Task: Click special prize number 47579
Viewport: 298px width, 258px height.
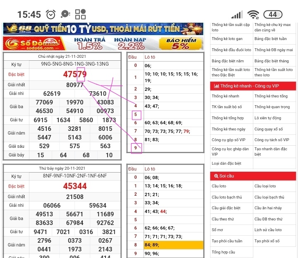Action: pyautogui.click(x=75, y=74)
